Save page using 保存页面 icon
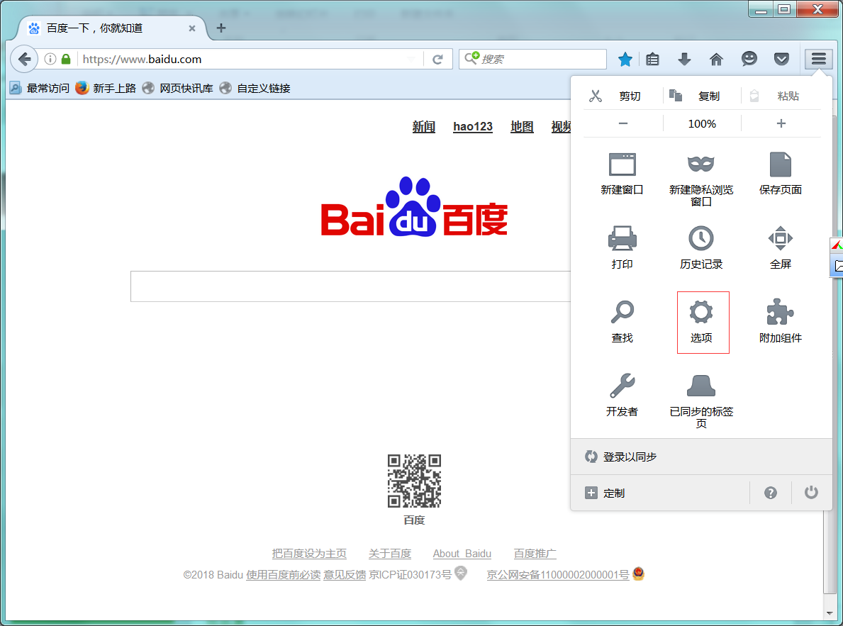The image size is (843, 626). [x=780, y=173]
